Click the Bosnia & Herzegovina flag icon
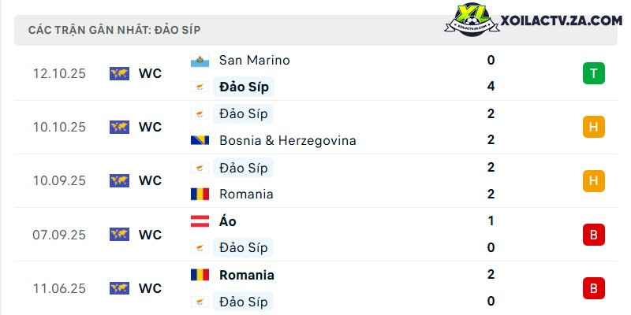631x315 pixels. point(200,140)
